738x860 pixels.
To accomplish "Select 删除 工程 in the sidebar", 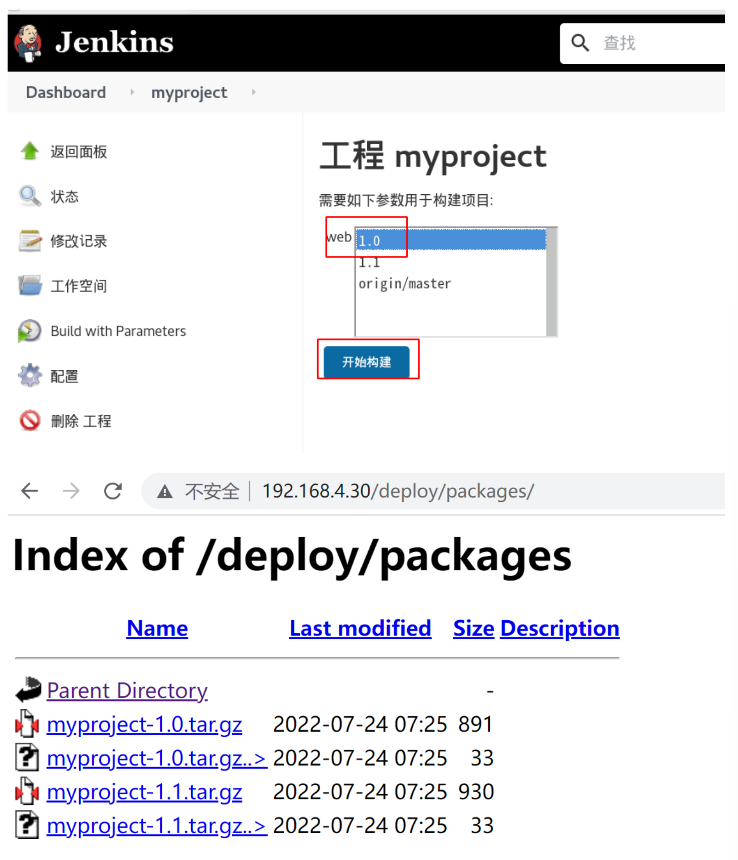I will tap(81, 421).
